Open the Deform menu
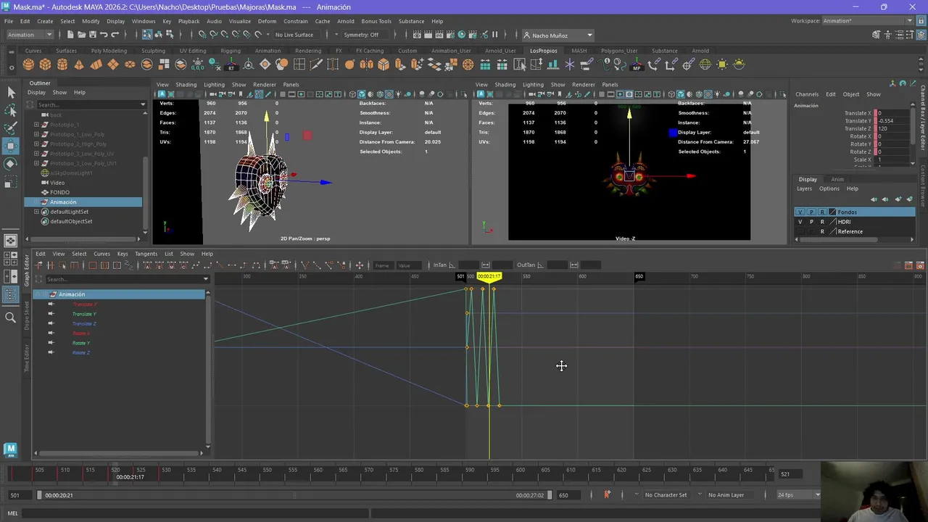The height and width of the screenshot is (522, 928). click(267, 21)
